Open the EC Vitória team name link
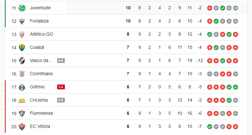Viewport: 252px width, 135px height. pyautogui.click(x=40, y=126)
